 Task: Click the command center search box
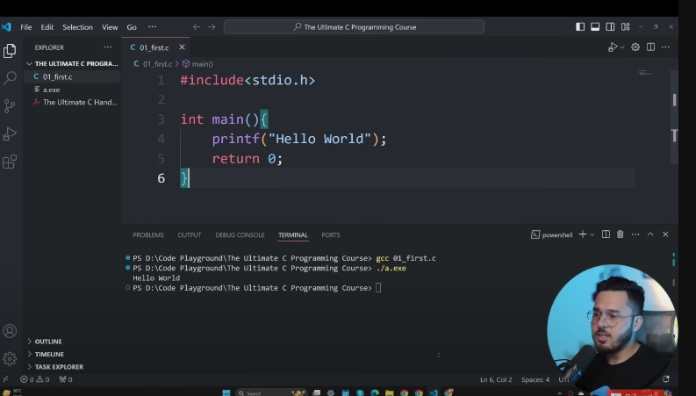click(x=354, y=27)
